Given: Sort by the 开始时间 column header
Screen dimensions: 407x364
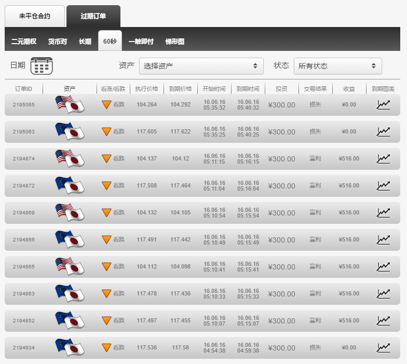Looking at the screenshot, I should tap(214, 89).
